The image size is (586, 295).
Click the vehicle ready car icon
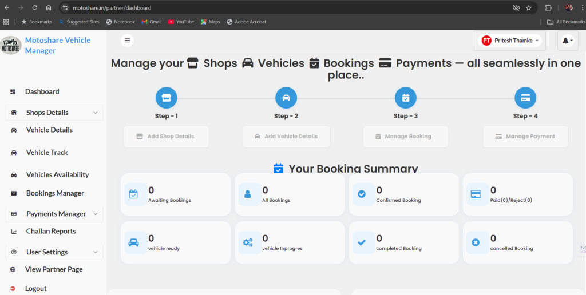(x=134, y=242)
